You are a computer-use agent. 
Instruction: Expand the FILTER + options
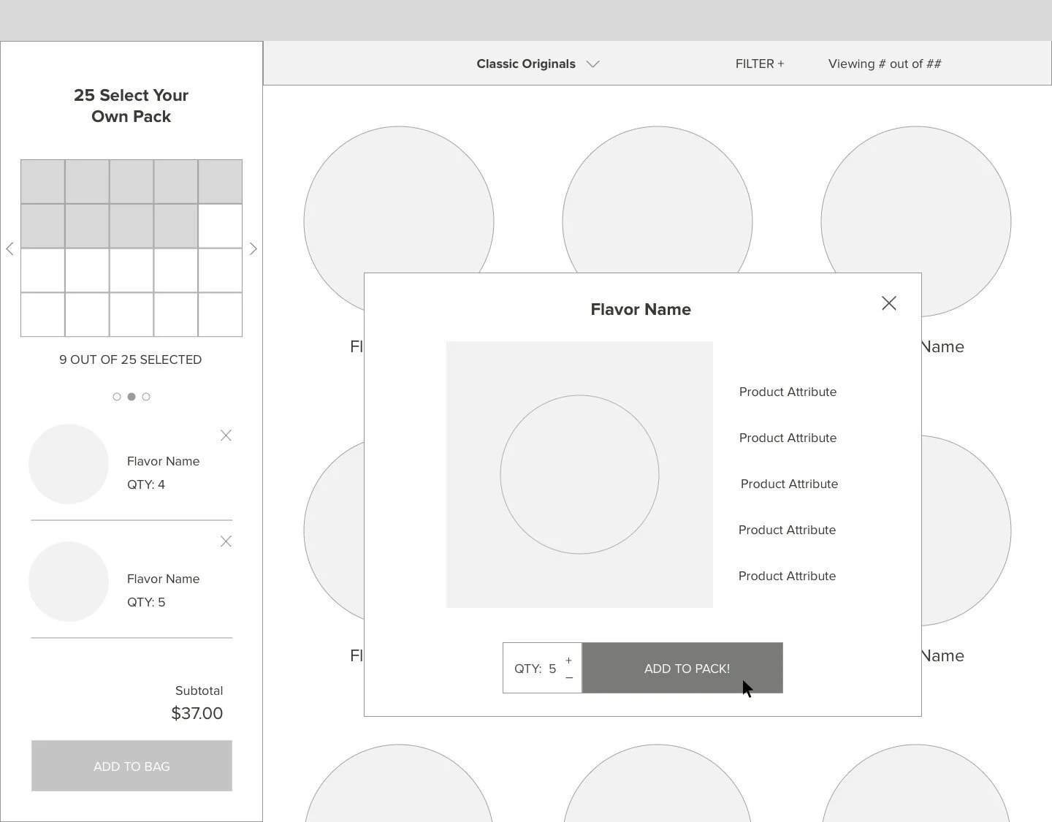(760, 64)
